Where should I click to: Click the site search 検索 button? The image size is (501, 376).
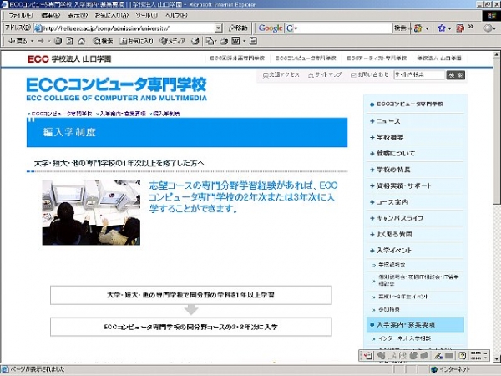(456, 75)
